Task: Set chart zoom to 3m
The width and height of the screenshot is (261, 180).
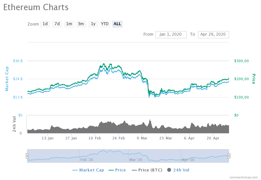Action: [x=81, y=24]
